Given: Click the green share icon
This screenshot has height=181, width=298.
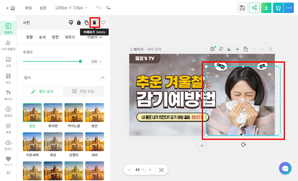Looking at the screenshot, I should pyautogui.click(x=254, y=8).
